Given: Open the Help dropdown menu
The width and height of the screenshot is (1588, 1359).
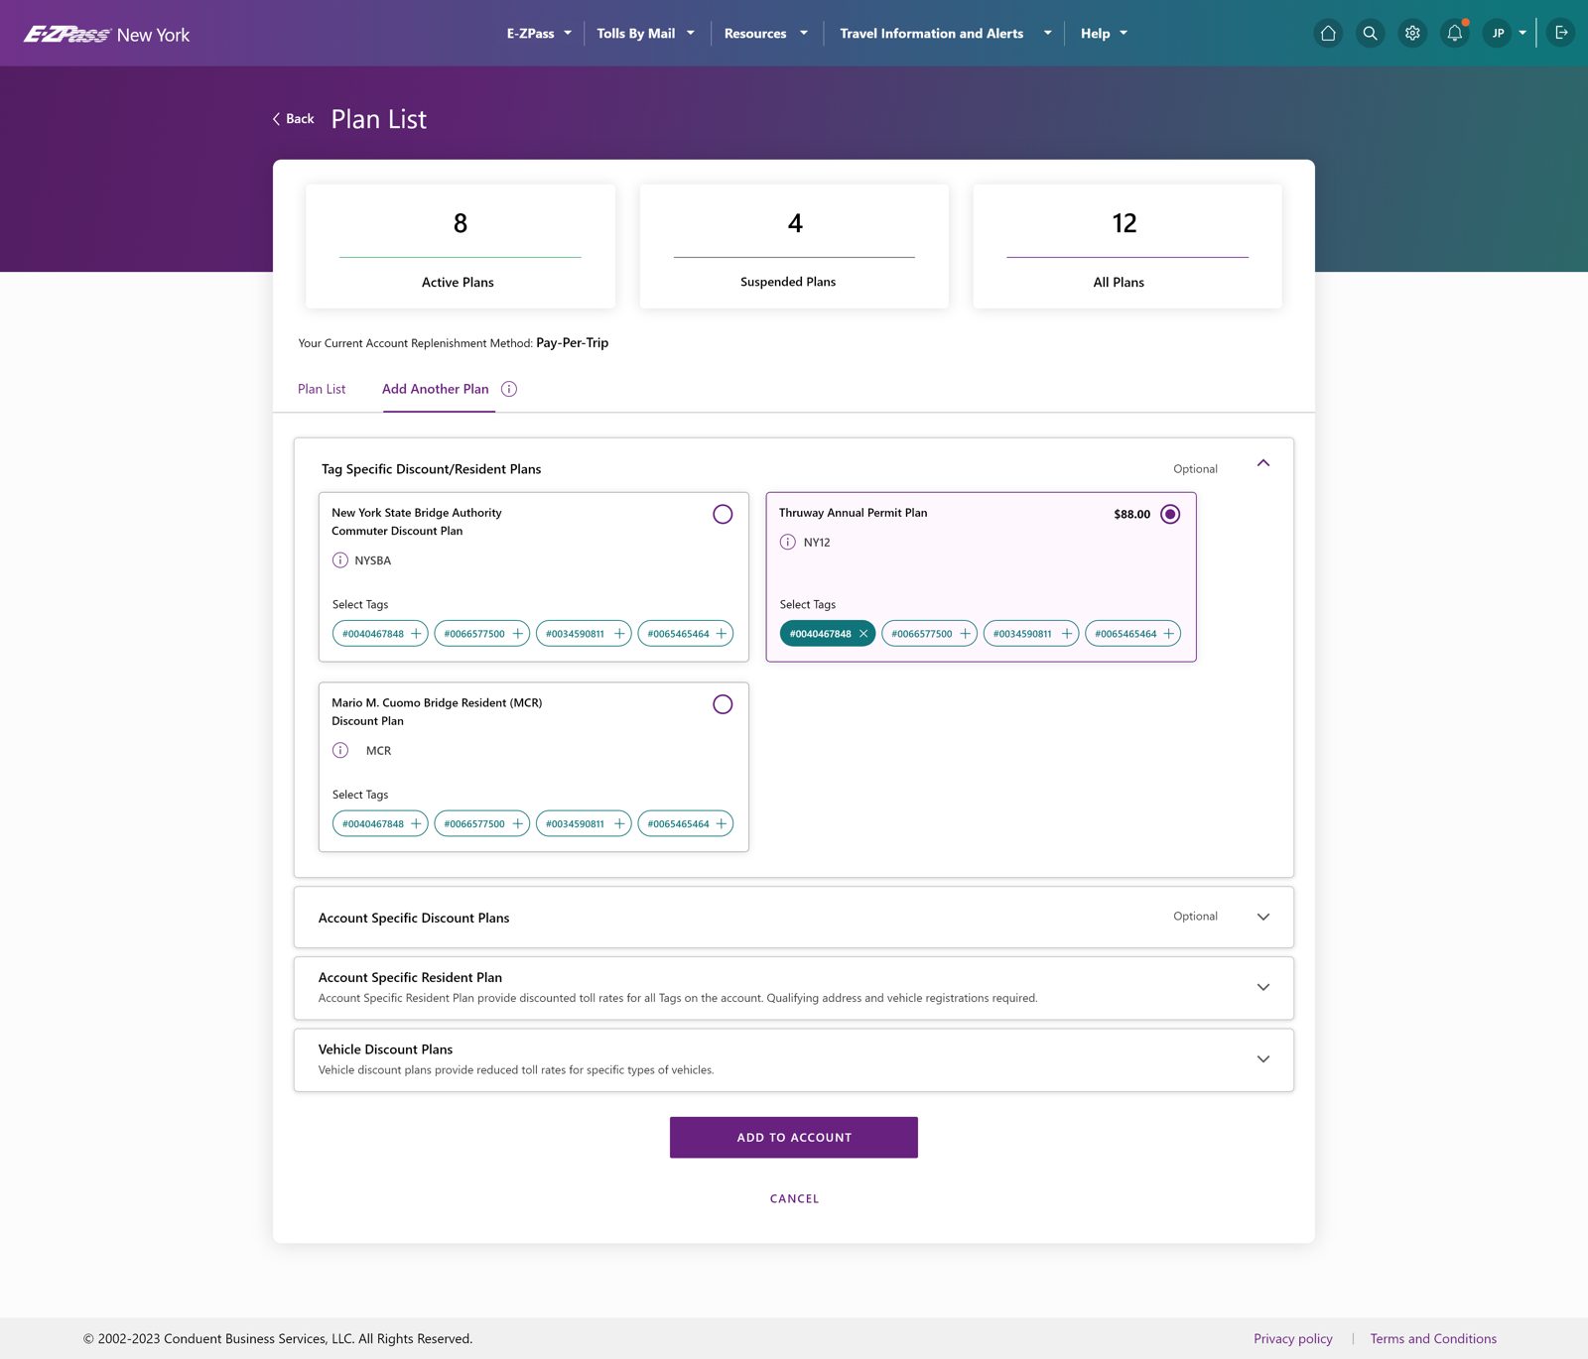Looking at the screenshot, I should point(1104,34).
